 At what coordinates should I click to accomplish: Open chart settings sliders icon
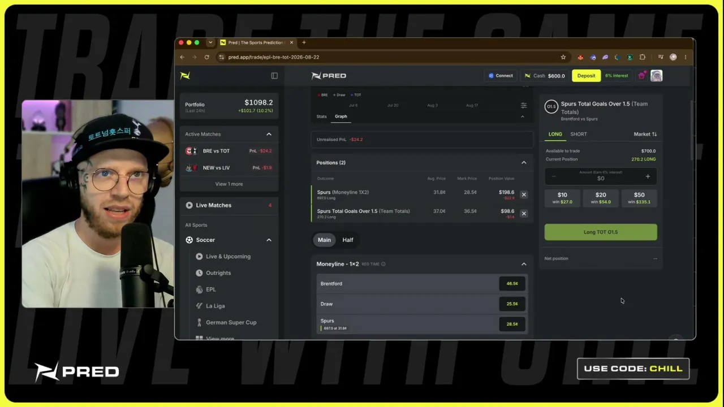coord(524,106)
